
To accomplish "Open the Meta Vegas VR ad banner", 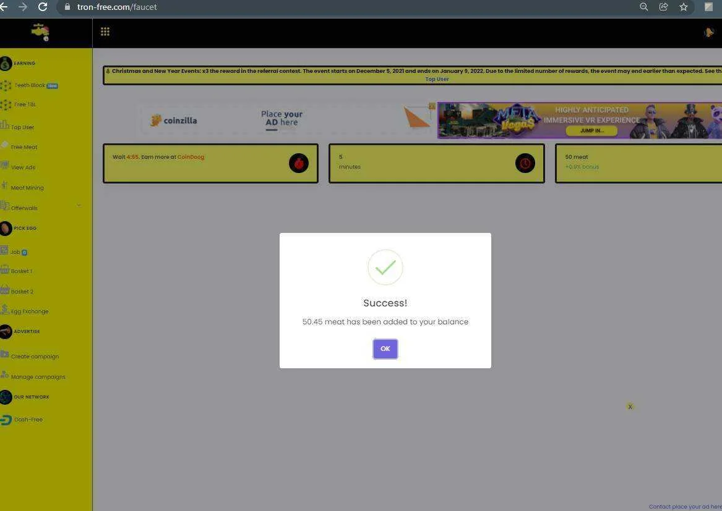I will click(579, 120).
